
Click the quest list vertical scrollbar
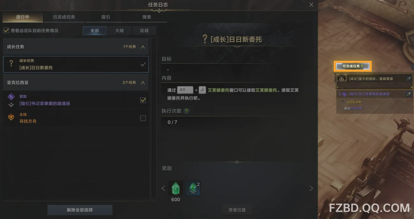pos(153,118)
